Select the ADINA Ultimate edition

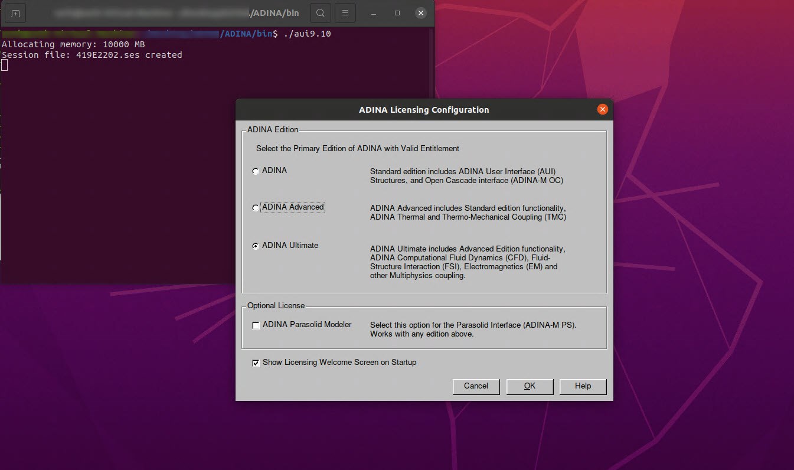tap(255, 246)
